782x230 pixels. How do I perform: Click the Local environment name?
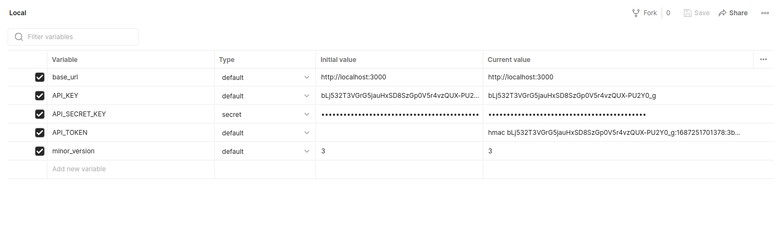[x=18, y=13]
